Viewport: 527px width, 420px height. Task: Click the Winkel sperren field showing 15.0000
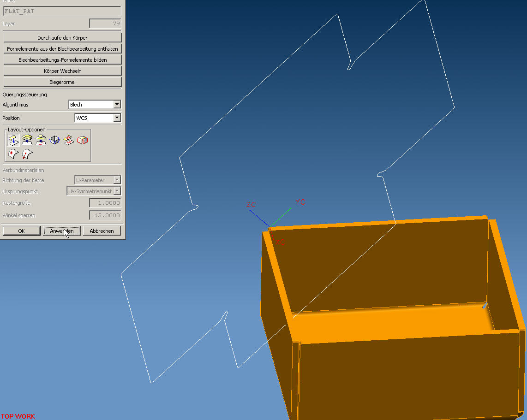[105, 215]
